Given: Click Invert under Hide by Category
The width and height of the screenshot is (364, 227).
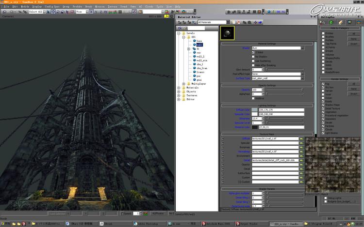Looking at the screenshot, I should point(354,43).
